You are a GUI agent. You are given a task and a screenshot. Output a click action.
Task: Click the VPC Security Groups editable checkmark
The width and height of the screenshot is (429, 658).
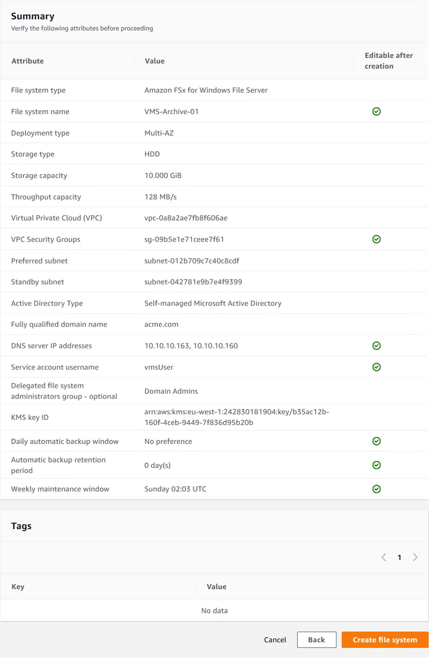coord(376,239)
